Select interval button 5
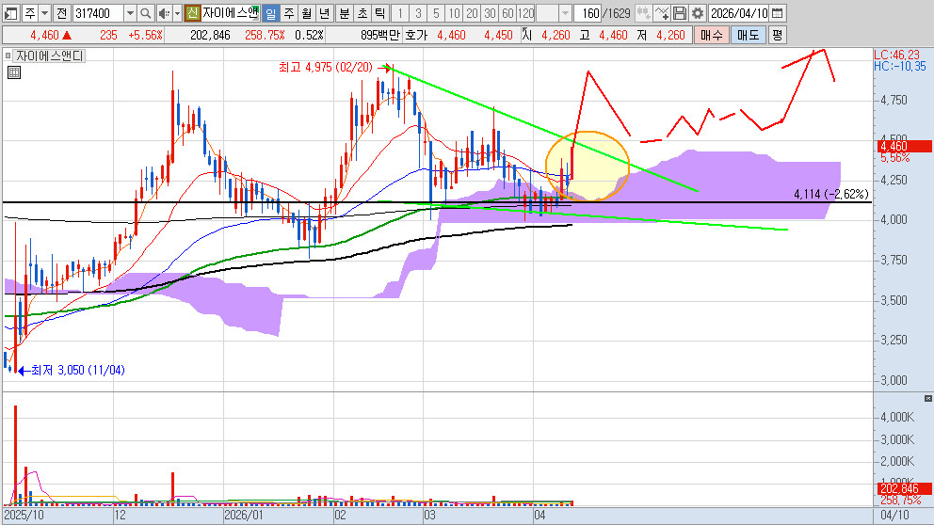Viewport: 934px width, 525px height. pyautogui.click(x=436, y=12)
